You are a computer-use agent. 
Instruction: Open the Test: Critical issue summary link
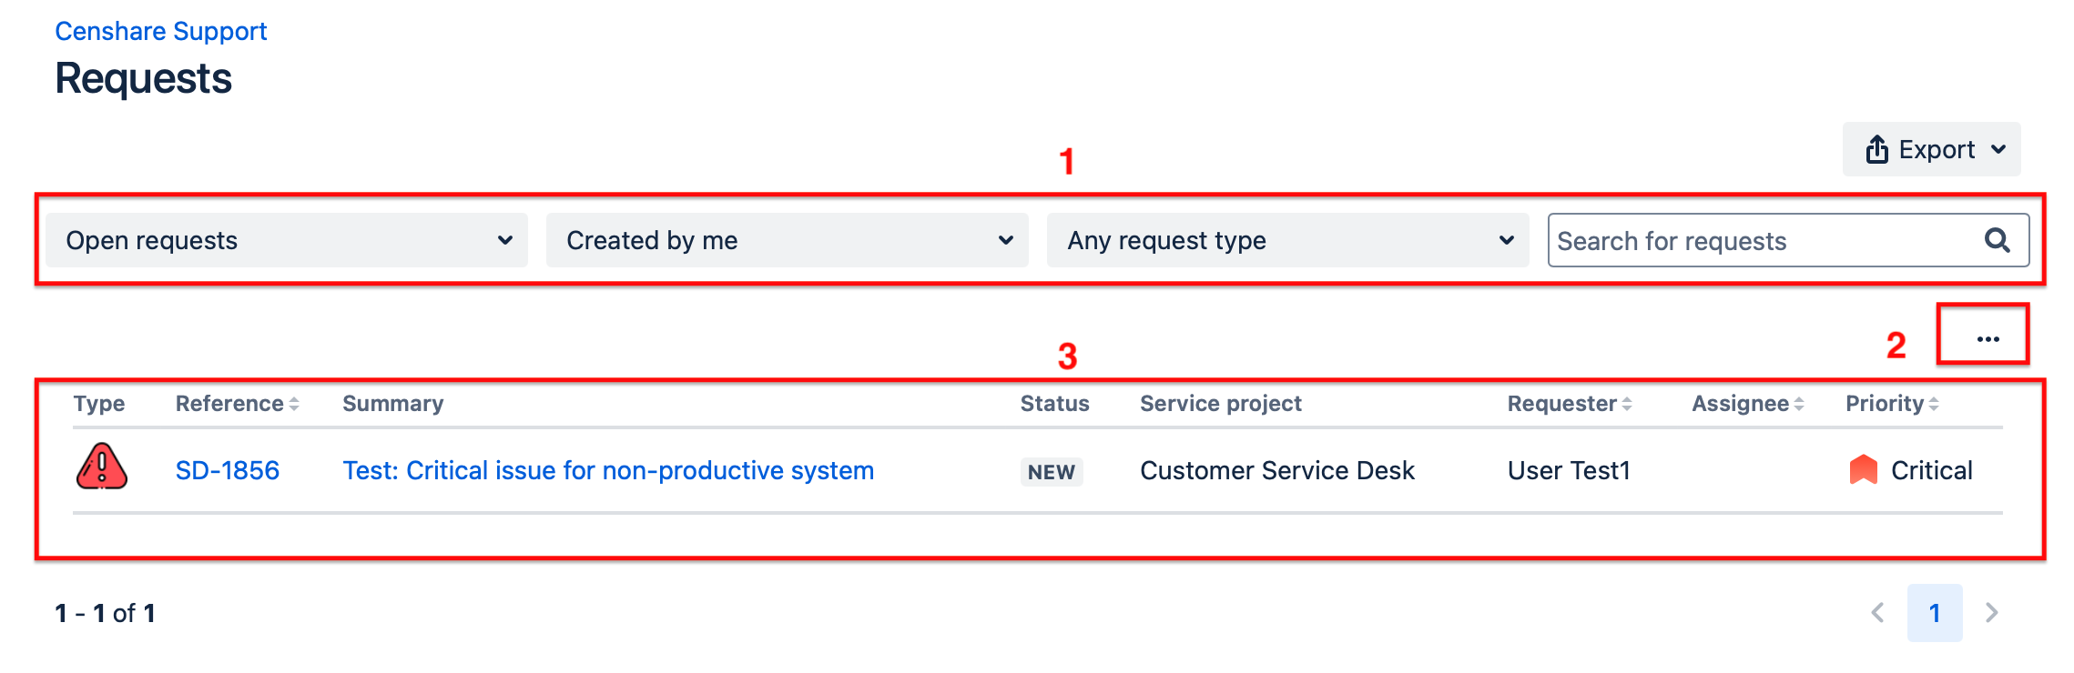tap(607, 470)
